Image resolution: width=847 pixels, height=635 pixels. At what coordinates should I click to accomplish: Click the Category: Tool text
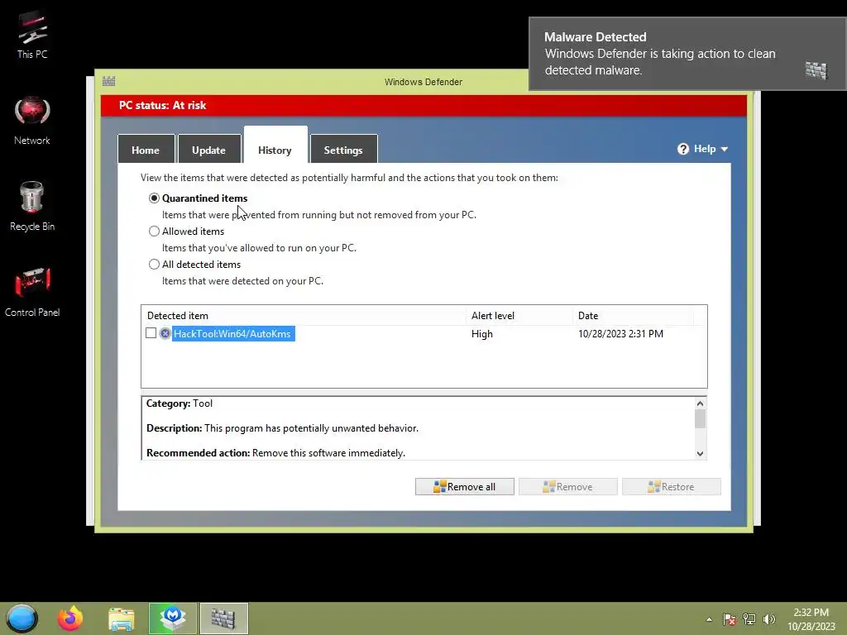[x=179, y=403]
